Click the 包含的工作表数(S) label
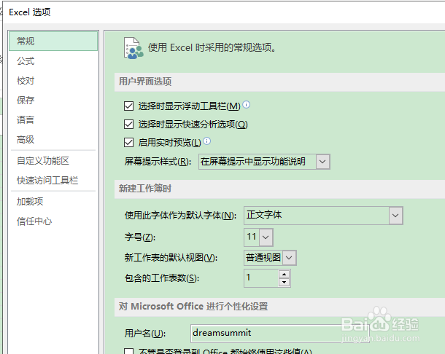The height and width of the screenshot is (354, 445). tap(162, 278)
